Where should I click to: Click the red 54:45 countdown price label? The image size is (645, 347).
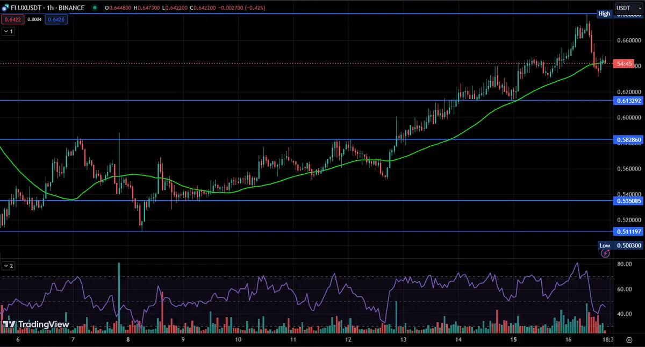623,64
